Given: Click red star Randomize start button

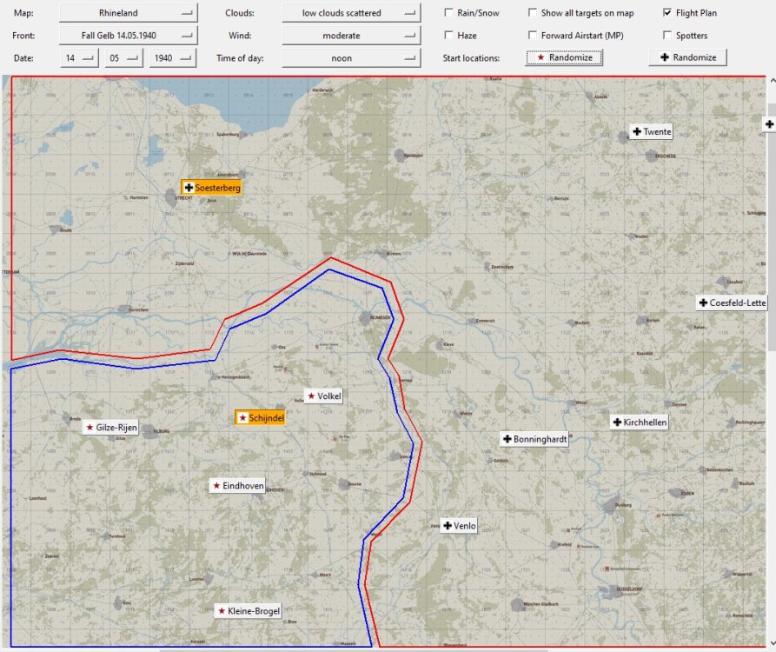Looking at the screenshot, I should (x=564, y=57).
